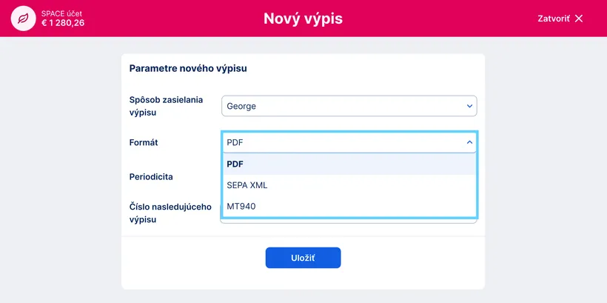The height and width of the screenshot is (303, 607).
Task: Click the SPACE účet account name
Action: (x=61, y=13)
